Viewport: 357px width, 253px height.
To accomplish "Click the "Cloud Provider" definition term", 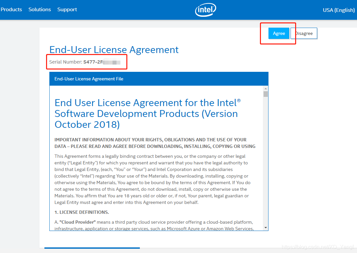I will point(78,222).
